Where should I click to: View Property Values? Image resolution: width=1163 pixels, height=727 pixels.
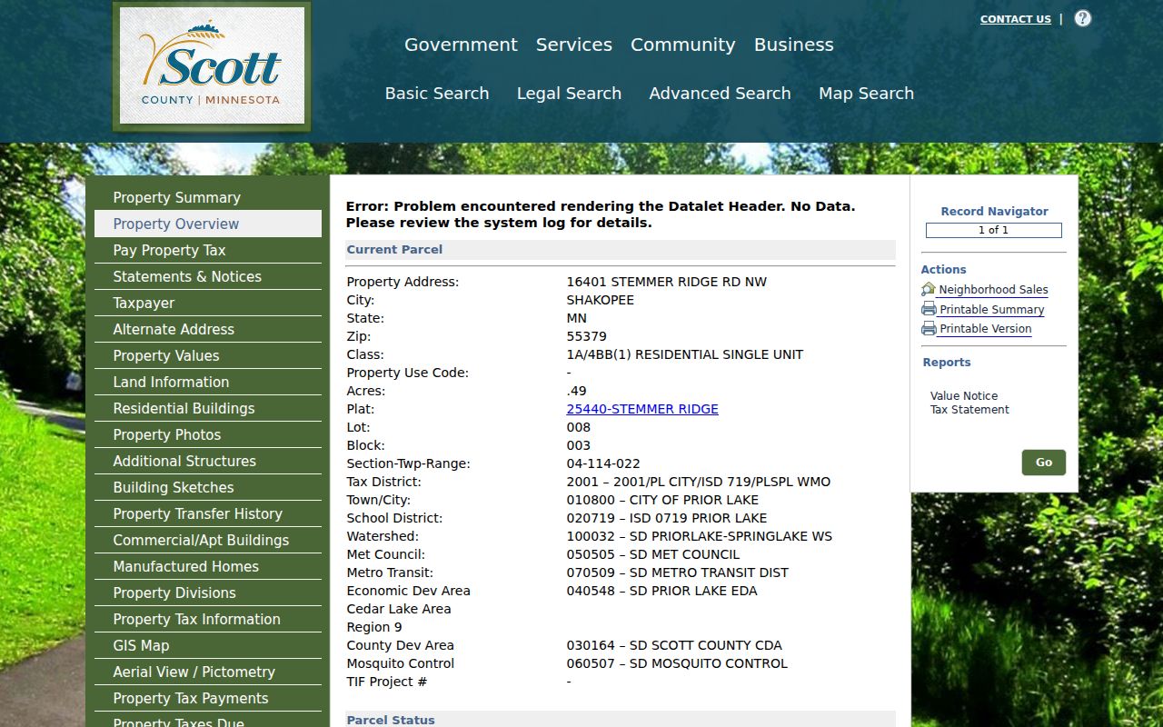click(x=208, y=355)
